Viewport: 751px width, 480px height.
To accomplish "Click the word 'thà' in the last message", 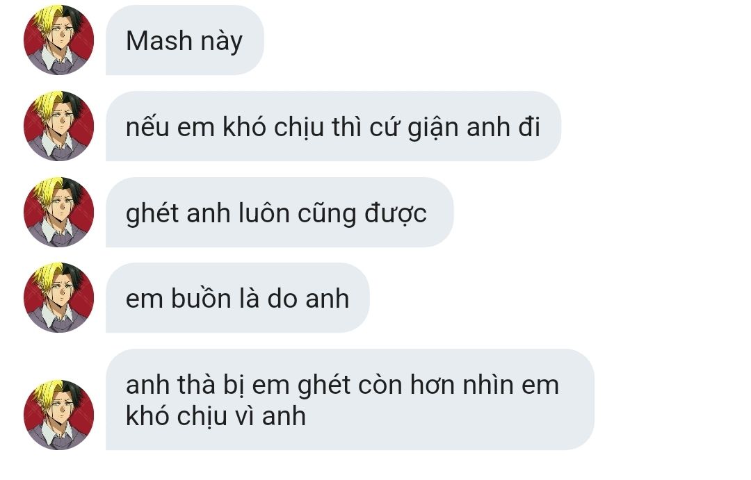I will point(196,385).
